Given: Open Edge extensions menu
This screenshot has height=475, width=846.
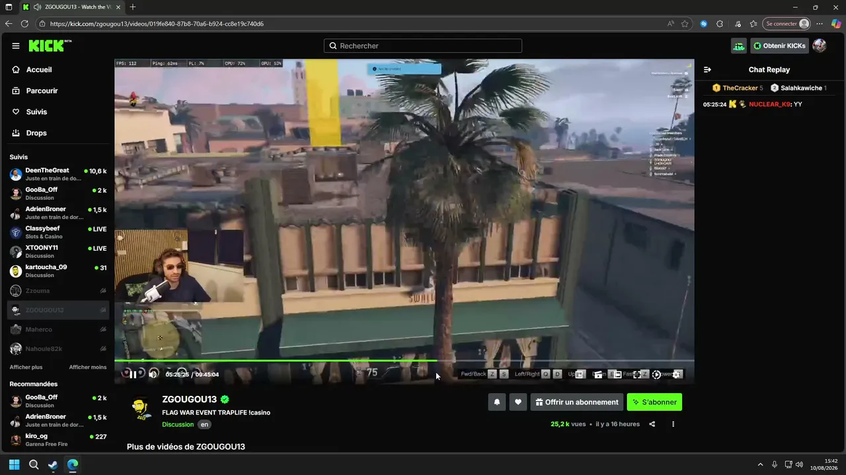Looking at the screenshot, I should [x=720, y=24].
